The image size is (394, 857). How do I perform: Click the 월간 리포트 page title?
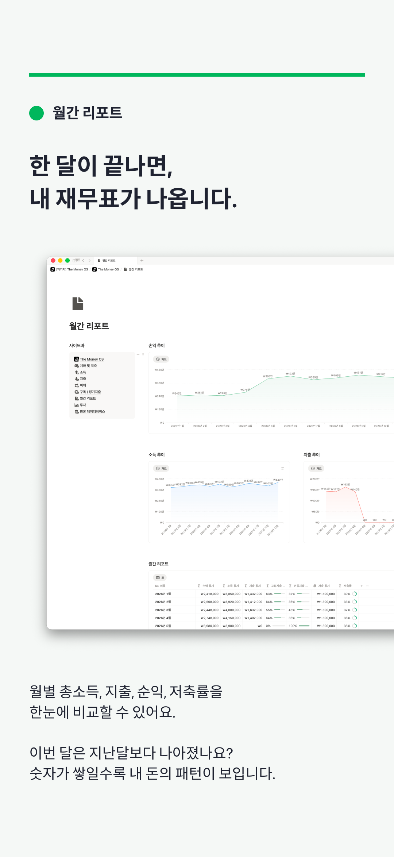pos(89,326)
